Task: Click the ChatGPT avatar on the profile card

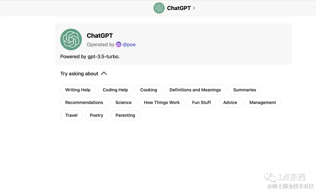Action: [x=71, y=39]
